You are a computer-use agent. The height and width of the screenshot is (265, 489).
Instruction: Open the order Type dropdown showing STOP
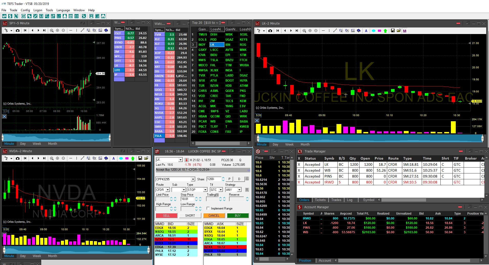[x=205, y=190]
